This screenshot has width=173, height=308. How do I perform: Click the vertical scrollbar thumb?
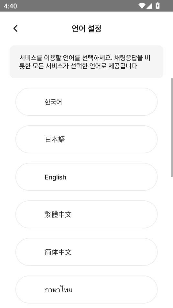pyautogui.click(x=172, y=128)
